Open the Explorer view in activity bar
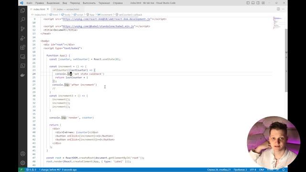Screen dimensions: 306x172 point(22,11)
